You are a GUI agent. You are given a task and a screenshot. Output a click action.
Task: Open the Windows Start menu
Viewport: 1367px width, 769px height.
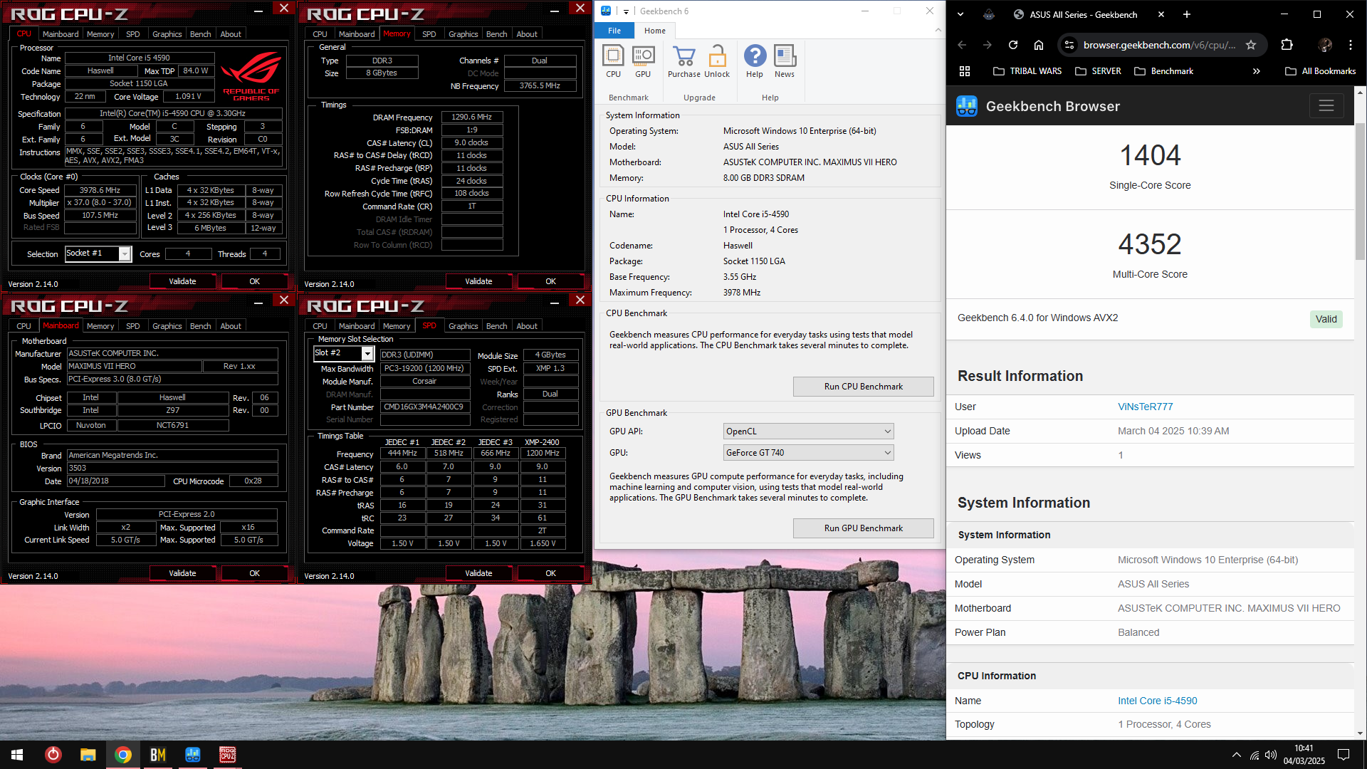click(17, 755)
